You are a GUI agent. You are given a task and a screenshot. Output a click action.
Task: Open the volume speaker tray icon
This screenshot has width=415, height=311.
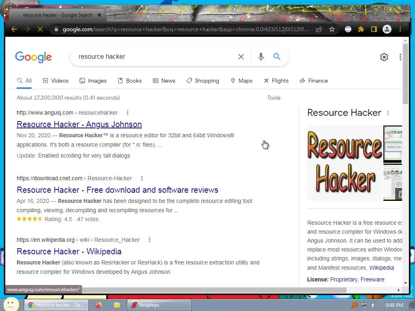(374, 305)
